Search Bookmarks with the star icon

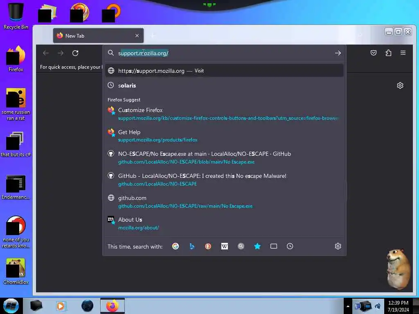[257, 246]
